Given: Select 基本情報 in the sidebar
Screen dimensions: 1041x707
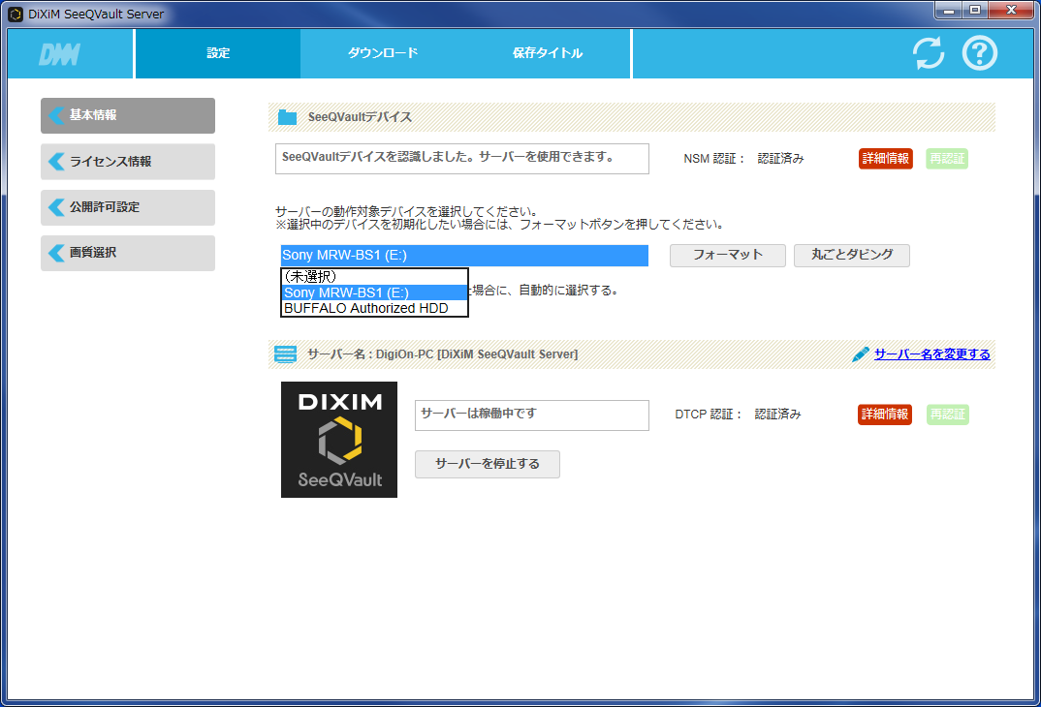Looking at the screenshot, I should [x=128, y=115].
